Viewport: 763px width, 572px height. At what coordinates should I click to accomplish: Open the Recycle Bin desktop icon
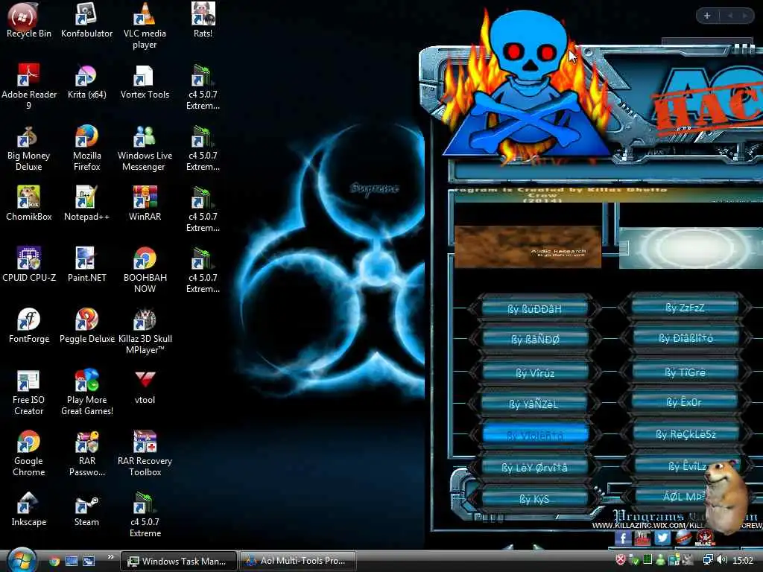(x=28, y=20)
